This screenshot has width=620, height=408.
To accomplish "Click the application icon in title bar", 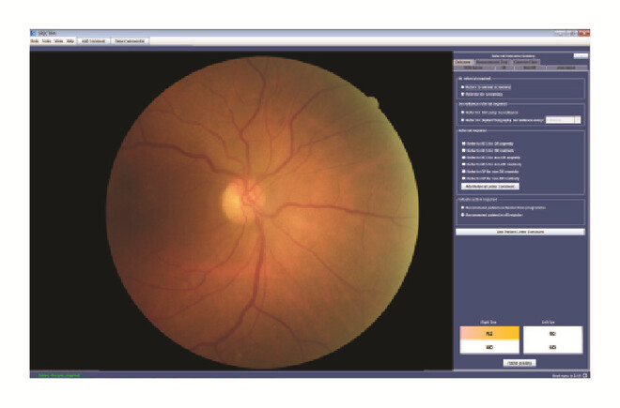I will click(34, 33).
